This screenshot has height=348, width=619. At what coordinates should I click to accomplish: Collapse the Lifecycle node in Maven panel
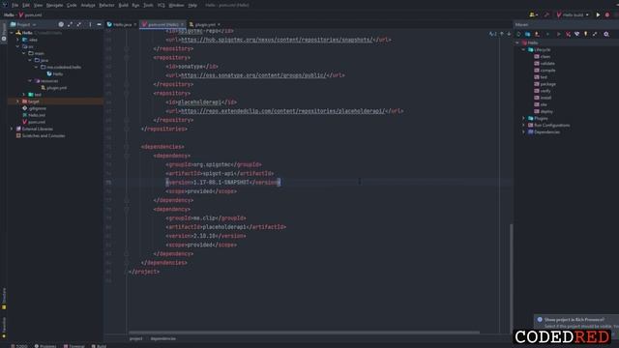point(524,49)
